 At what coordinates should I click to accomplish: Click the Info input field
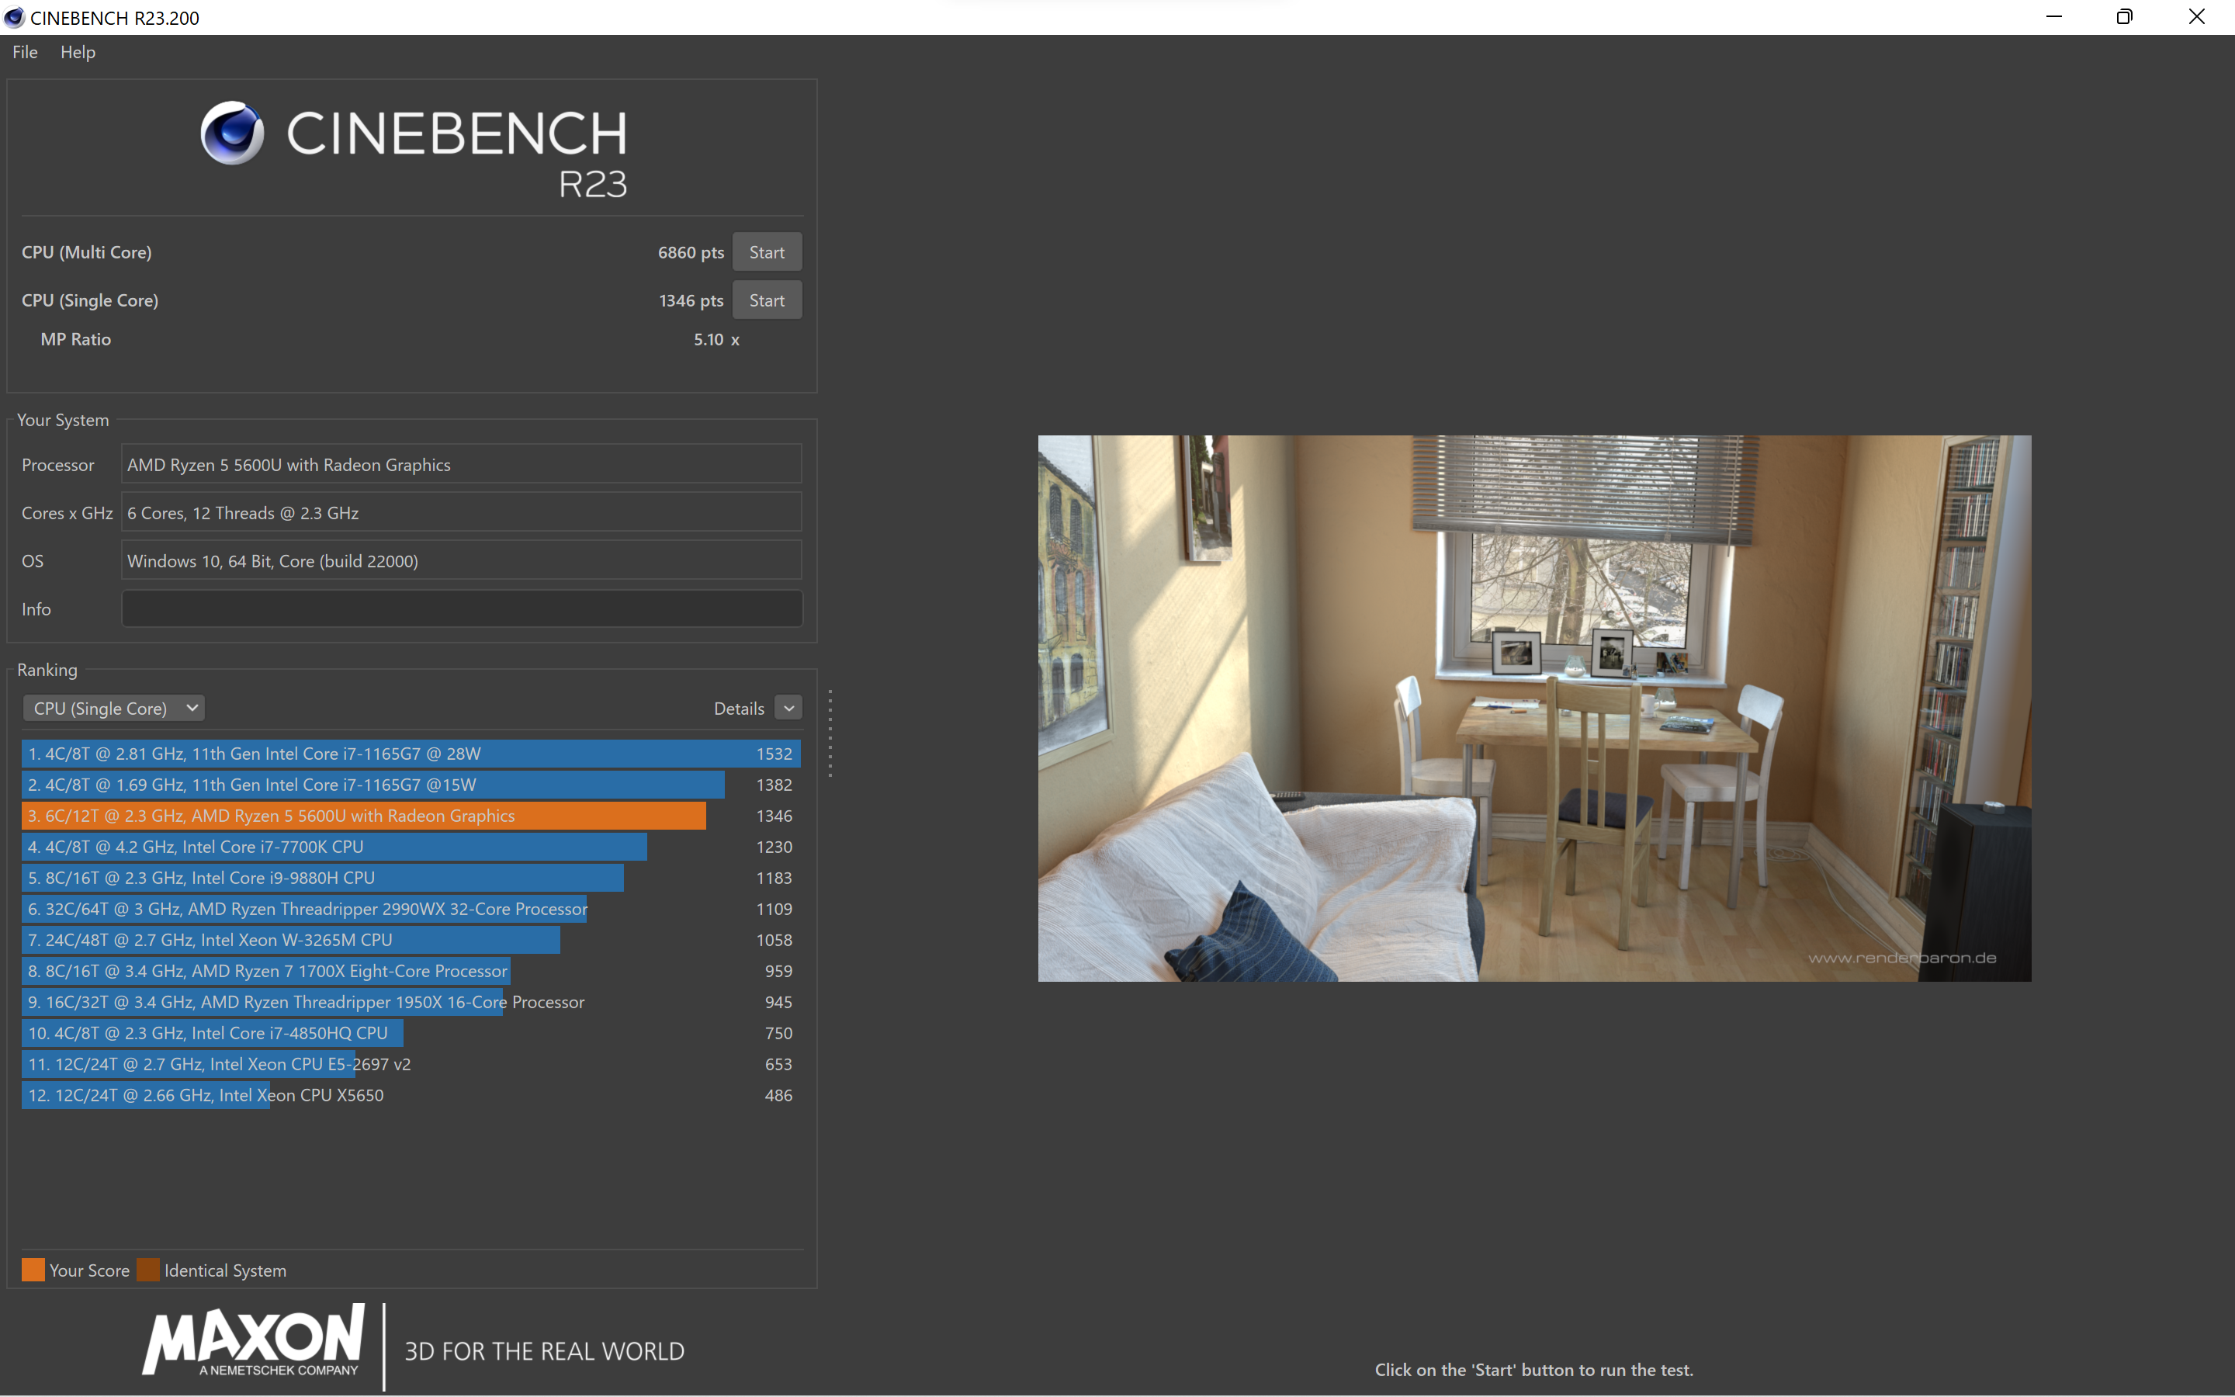pos(462,609)
